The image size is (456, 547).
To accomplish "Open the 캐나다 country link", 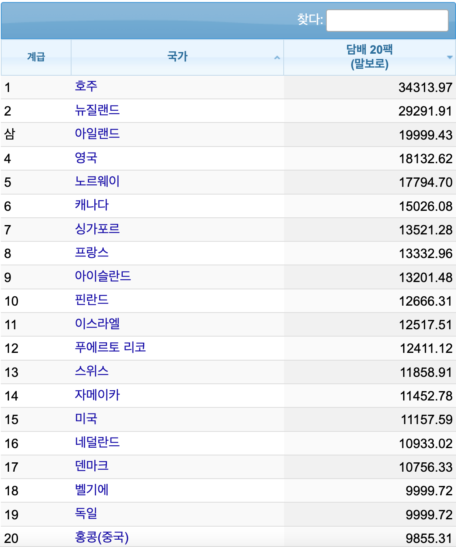I will pos(92,205).
